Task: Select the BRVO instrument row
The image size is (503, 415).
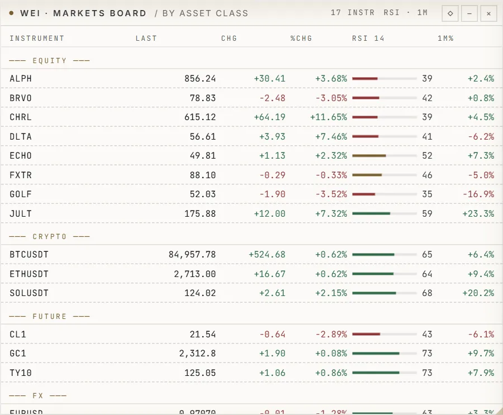Action: (x=251, y=98)
